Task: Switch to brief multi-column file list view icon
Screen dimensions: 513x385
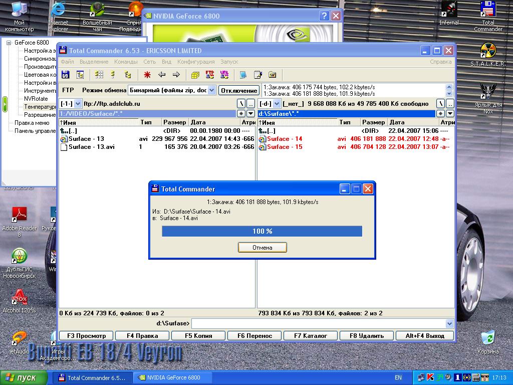Action: click(99, 75)
